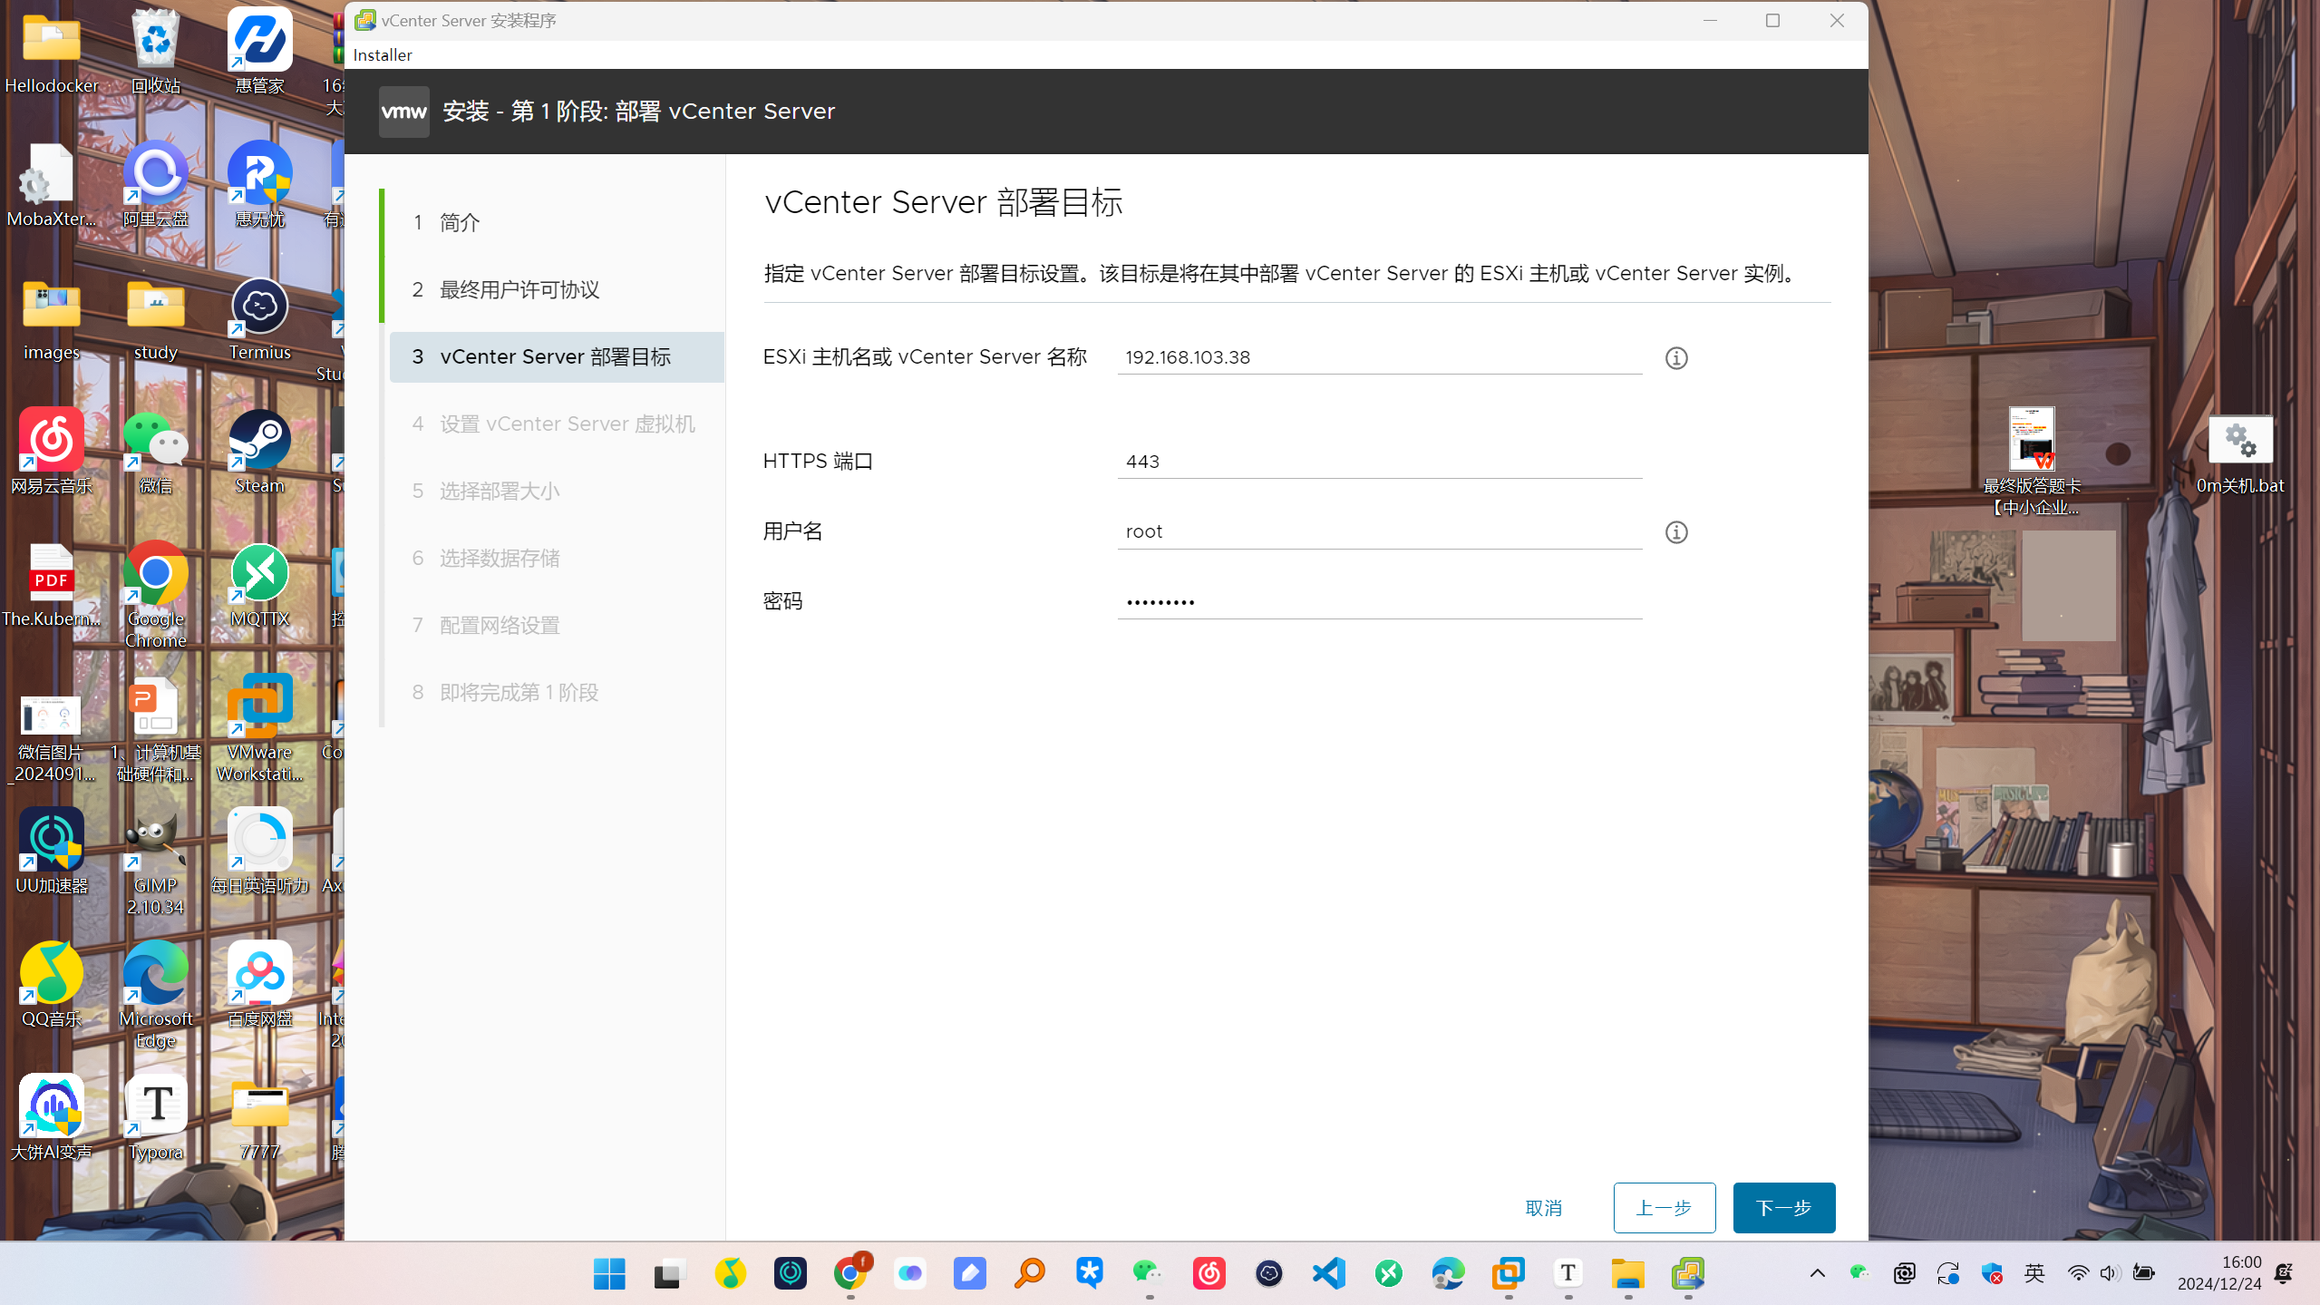This screenshot has height=1305, width=2320.
Task: Open the 回收站 recycle bin icon
Action: (x=156, y=53)
